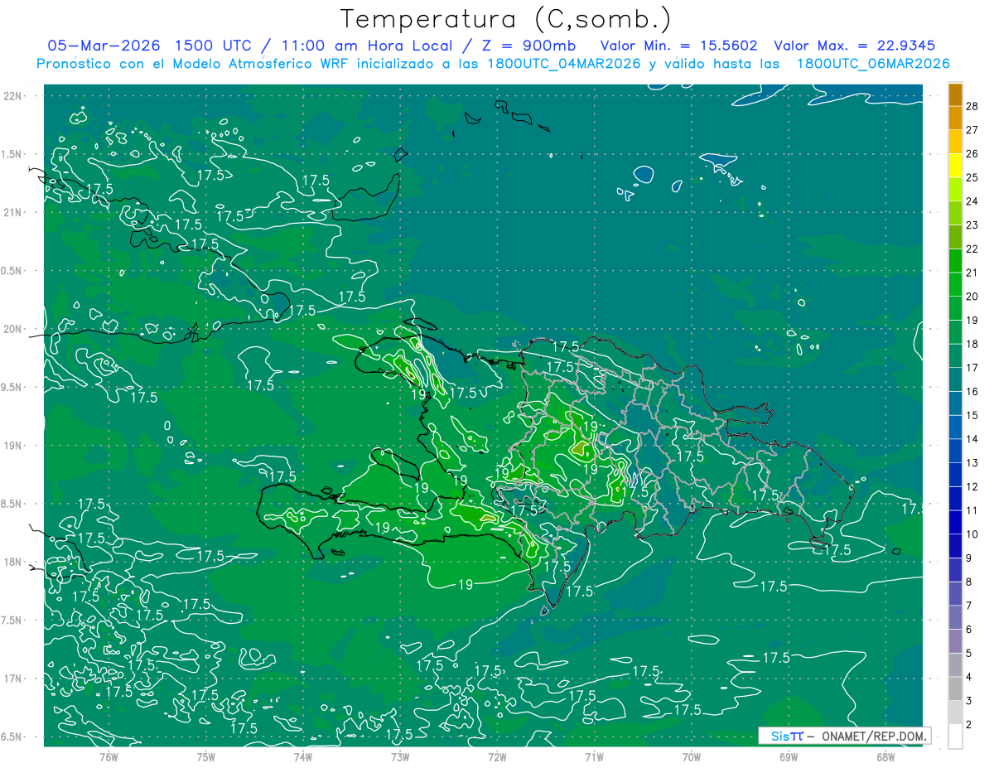Click the "11:00 am Hora Local" text
Viewport: 994px width, 768px height.
point(366,46)
